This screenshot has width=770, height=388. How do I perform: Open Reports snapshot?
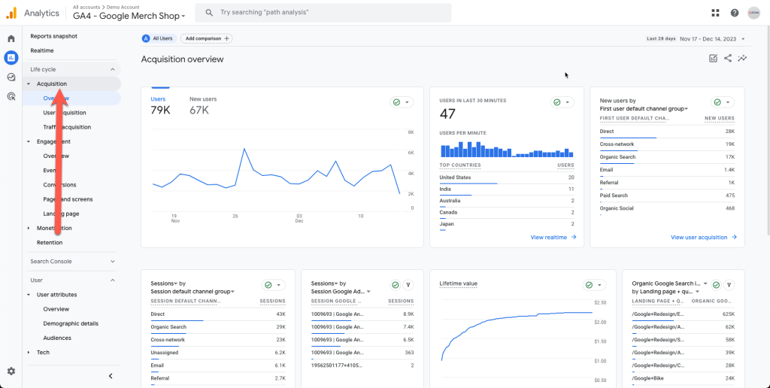coord(53,36)
